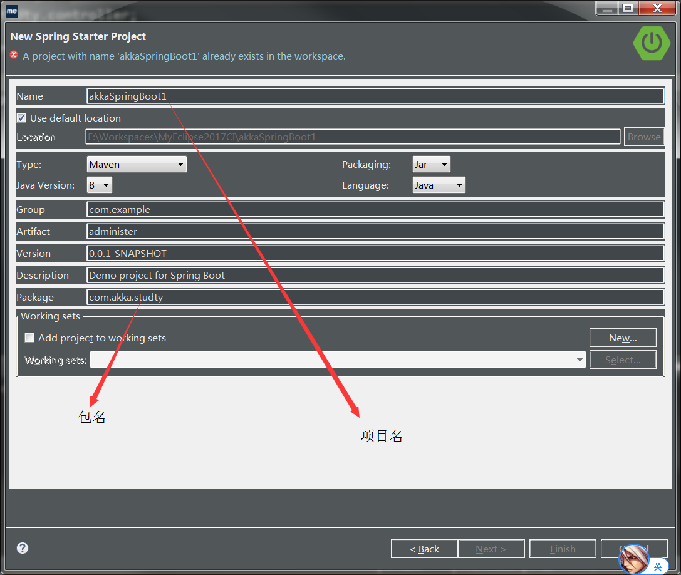
Task: Click the Package field com.akka.studty
Action: click(375, 297)
